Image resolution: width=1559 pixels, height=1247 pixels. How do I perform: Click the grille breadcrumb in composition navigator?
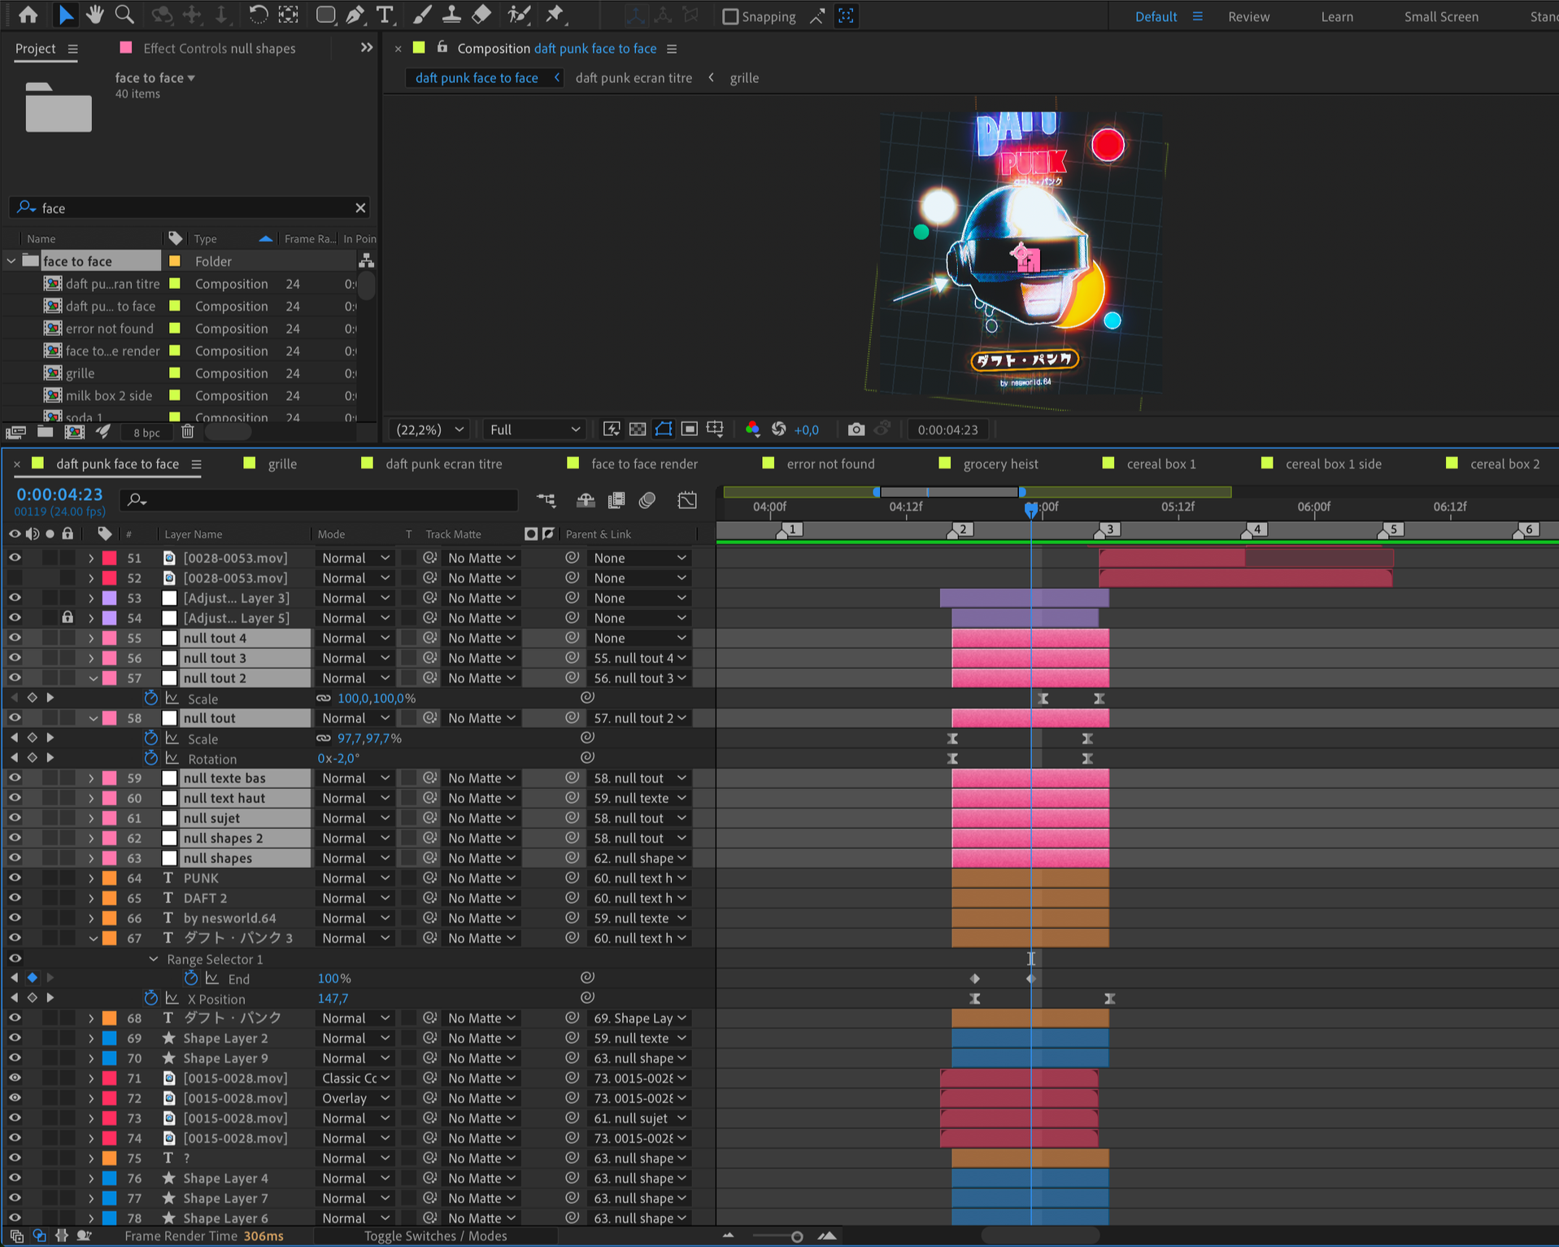744,78
